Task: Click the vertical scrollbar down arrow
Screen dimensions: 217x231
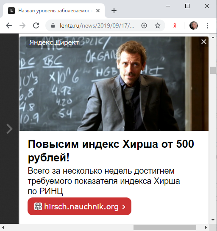Action: tap(213, 220)
